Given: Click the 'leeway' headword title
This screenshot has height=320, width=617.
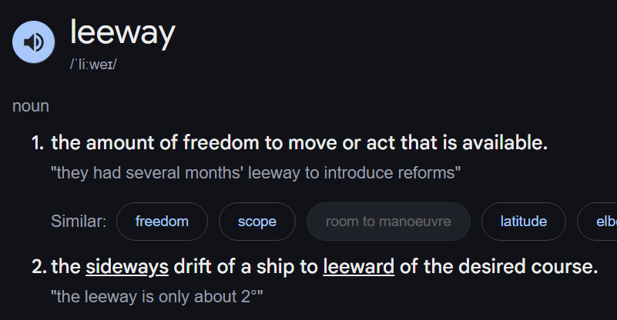Looking at the screenshot, I should [122, 34].
